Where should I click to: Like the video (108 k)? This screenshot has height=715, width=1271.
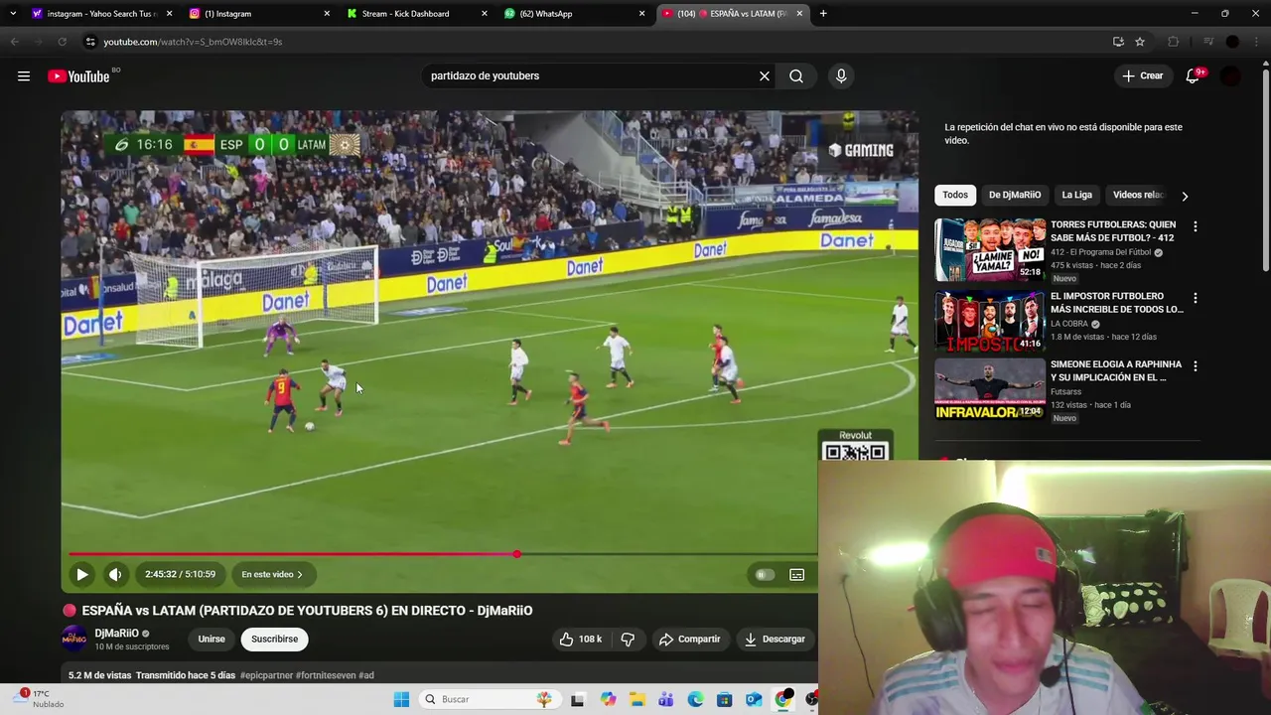pyautogui.click(x=580, y=640)
